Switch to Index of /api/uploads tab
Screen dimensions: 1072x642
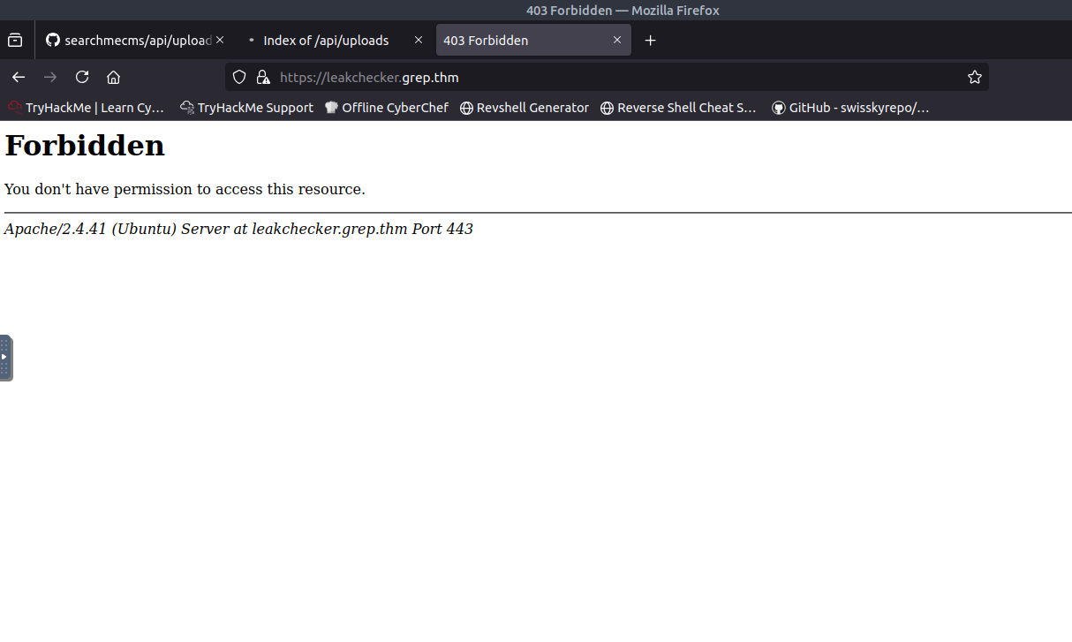point(325,41)
